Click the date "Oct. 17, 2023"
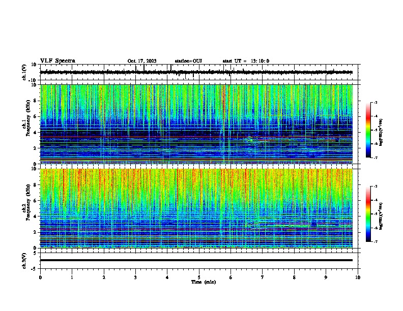 tap(142, 61)
